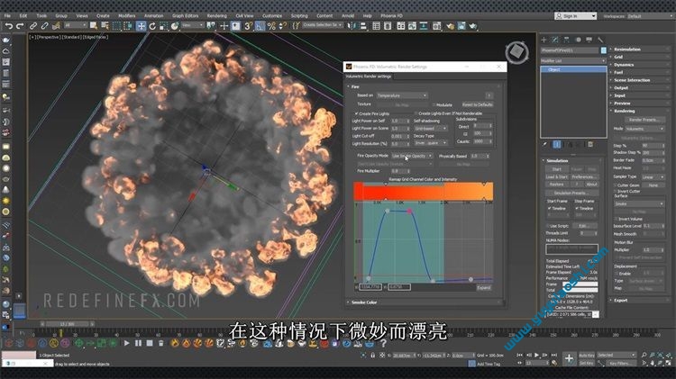
Task: Open the Sampler Type Linear dropdown
Action: pos(653,177)
